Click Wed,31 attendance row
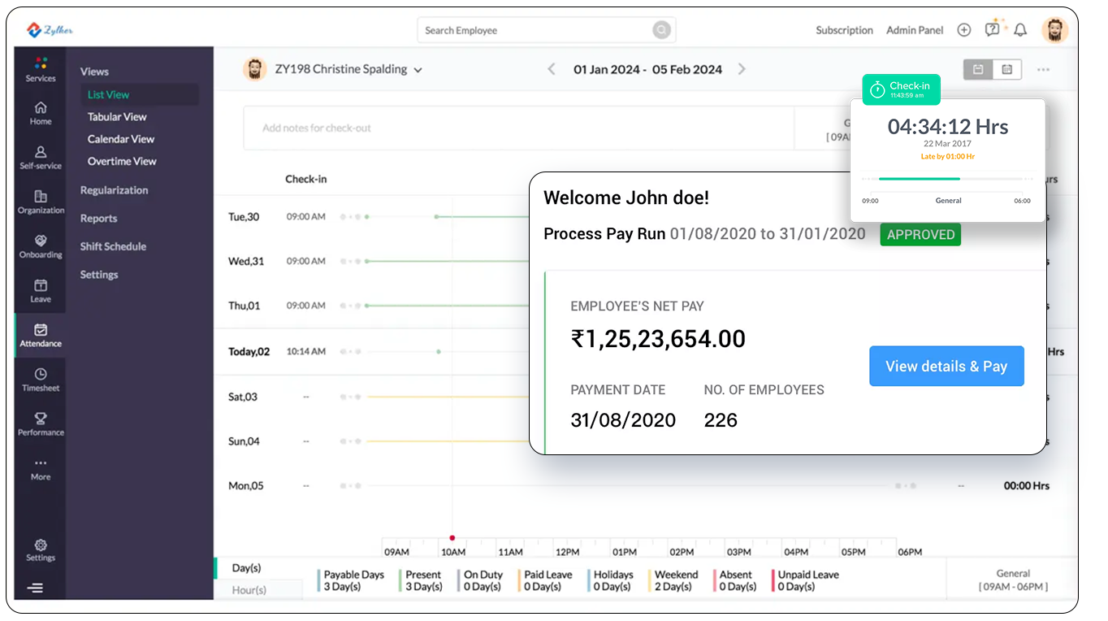The width and height of the screenshot is (1108, 621). 372,261
